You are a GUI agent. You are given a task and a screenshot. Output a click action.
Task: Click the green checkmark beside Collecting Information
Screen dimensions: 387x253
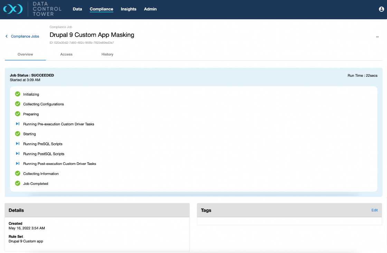tap(18, 173)
